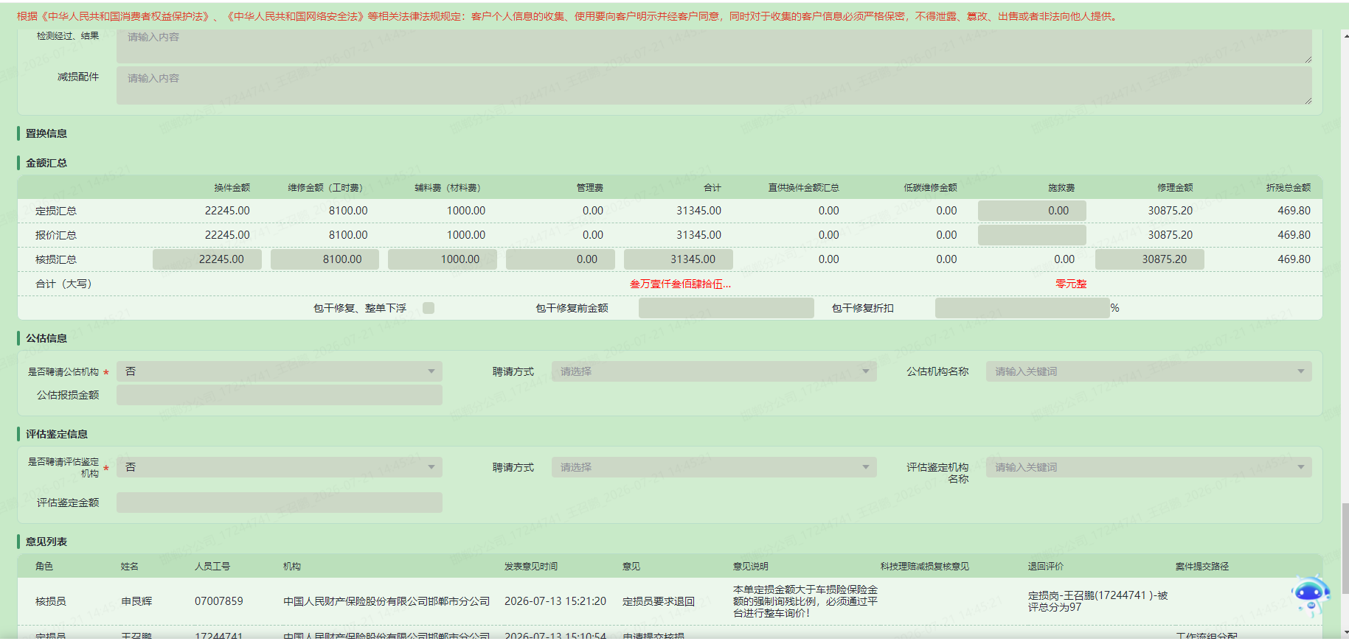Open the 公估信息 聘请方式 dropdown

[x=714, y=371]
